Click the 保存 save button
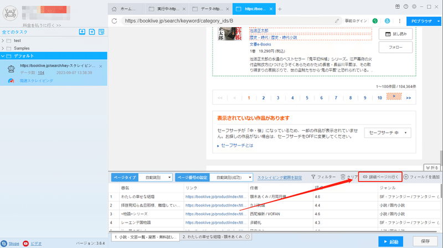 pos(425,241)
